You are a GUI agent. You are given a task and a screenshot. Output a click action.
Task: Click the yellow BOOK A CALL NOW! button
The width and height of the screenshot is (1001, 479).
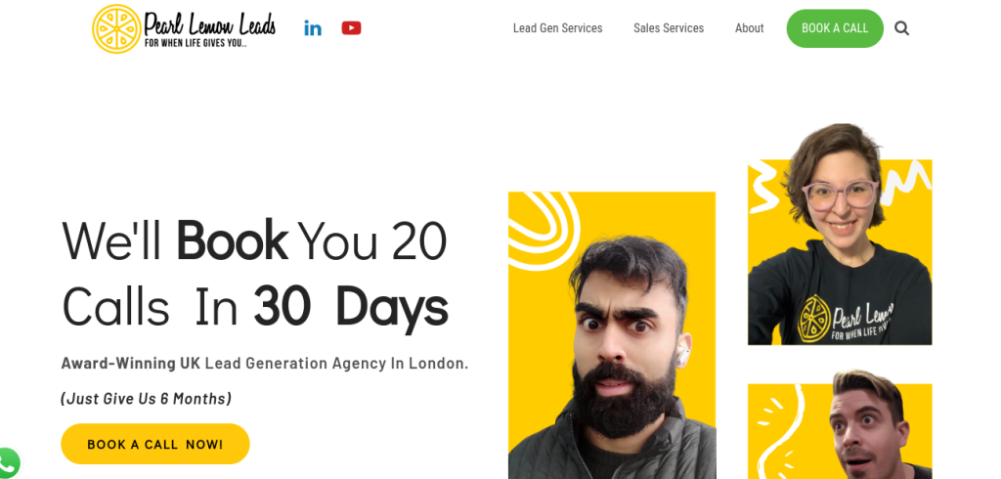pos(155,444)
